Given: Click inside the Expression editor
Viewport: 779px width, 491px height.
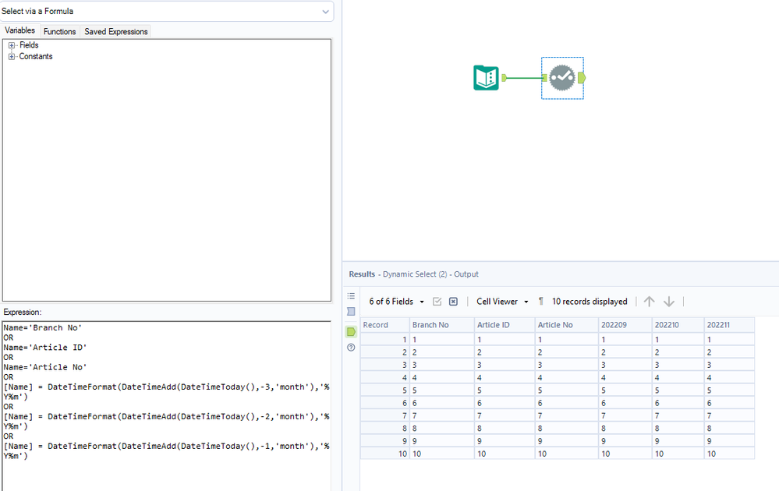Looking at the screenshot, I should coord(166,406).
